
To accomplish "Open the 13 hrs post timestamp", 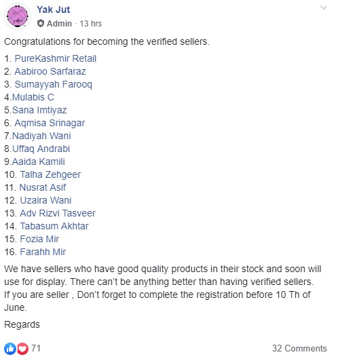I will 91,24.
